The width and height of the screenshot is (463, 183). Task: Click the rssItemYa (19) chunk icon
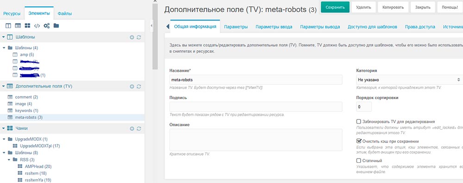click(20, 180)
